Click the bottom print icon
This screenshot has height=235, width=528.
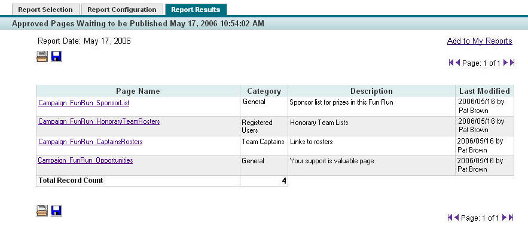pos(42,210)
